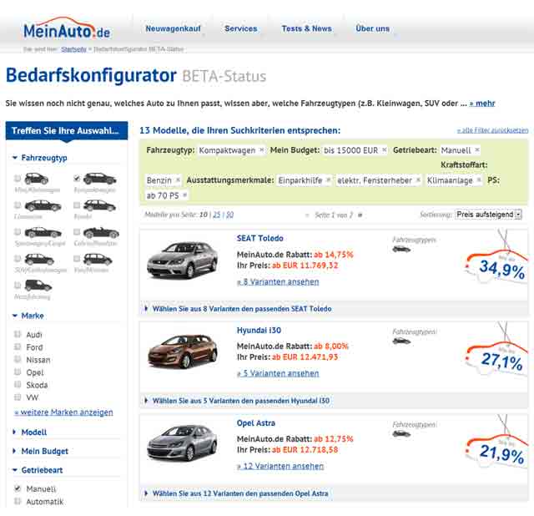Image resolution: width=534 pixels, height=516 pixels.
Task: Collapse the Marke filter section
Action: tap(28, 316)
